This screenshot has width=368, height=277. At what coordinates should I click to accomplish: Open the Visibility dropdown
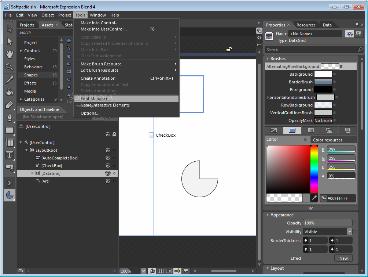click(349, 231)
